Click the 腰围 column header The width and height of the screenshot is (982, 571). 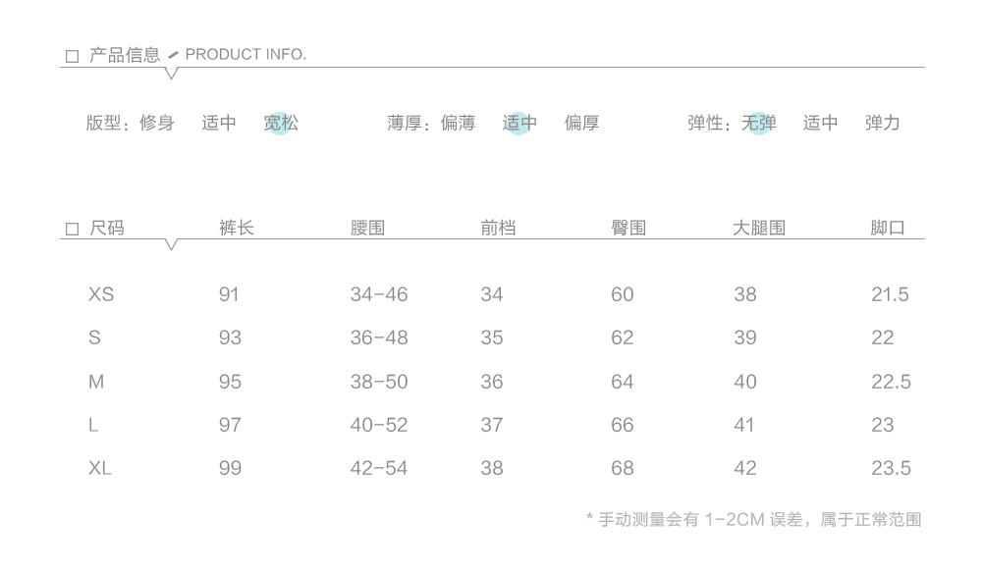367,228
